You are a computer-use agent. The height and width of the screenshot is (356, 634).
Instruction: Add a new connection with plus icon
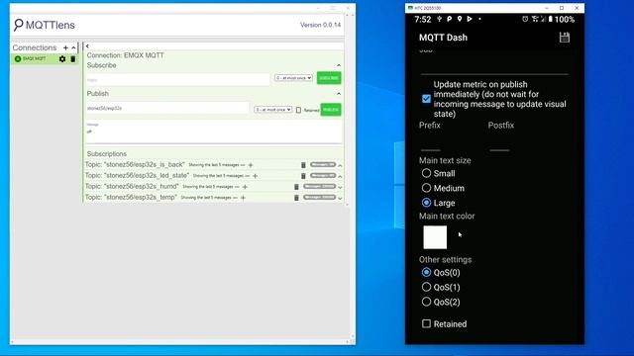coord(65,47)
